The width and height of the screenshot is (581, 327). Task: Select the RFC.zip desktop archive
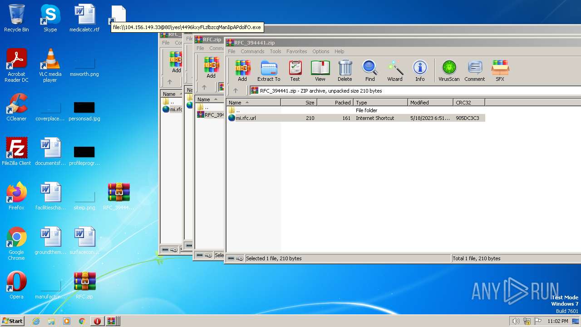point(84,286)
